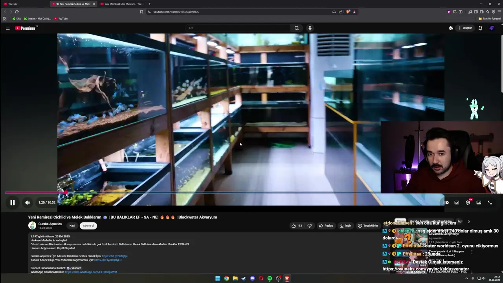
Task: Dislike the video
Action: coord(309,226)
